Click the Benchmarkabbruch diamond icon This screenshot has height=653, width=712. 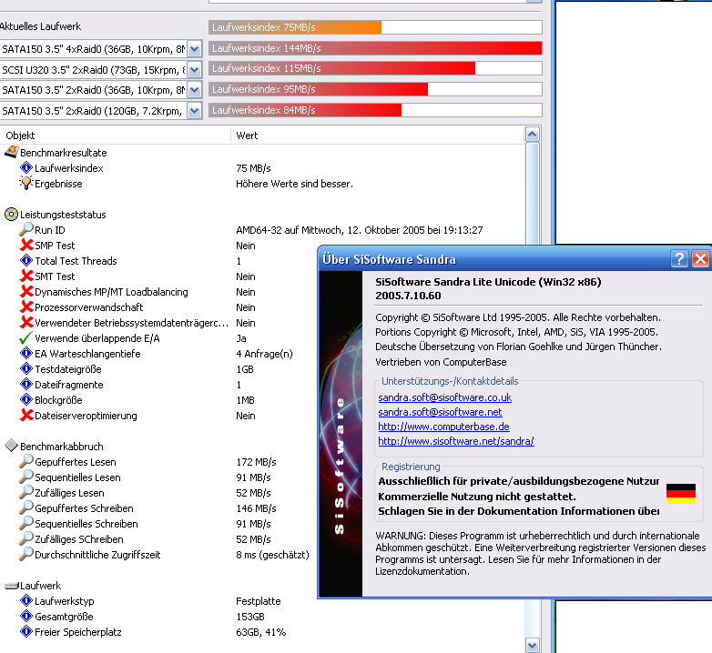(11, 446)
